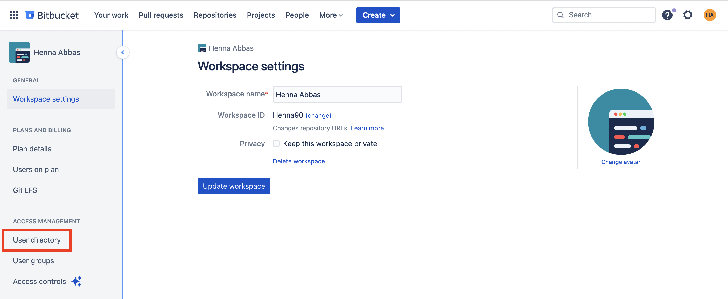Open Users on plan
This screenshot has width=728, height=299.
[x=36, y=169]
